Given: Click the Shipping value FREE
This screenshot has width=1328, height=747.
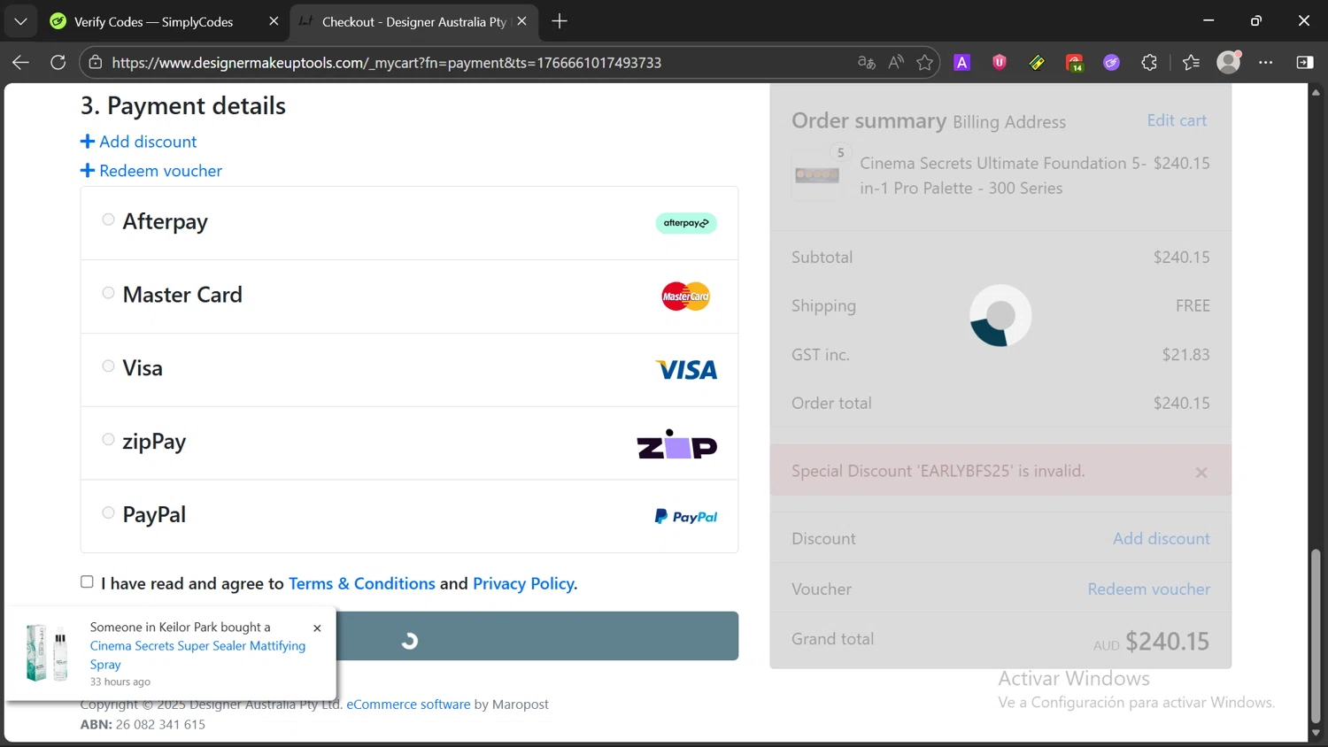Looking at the screenshot, I should [1193, 305].
